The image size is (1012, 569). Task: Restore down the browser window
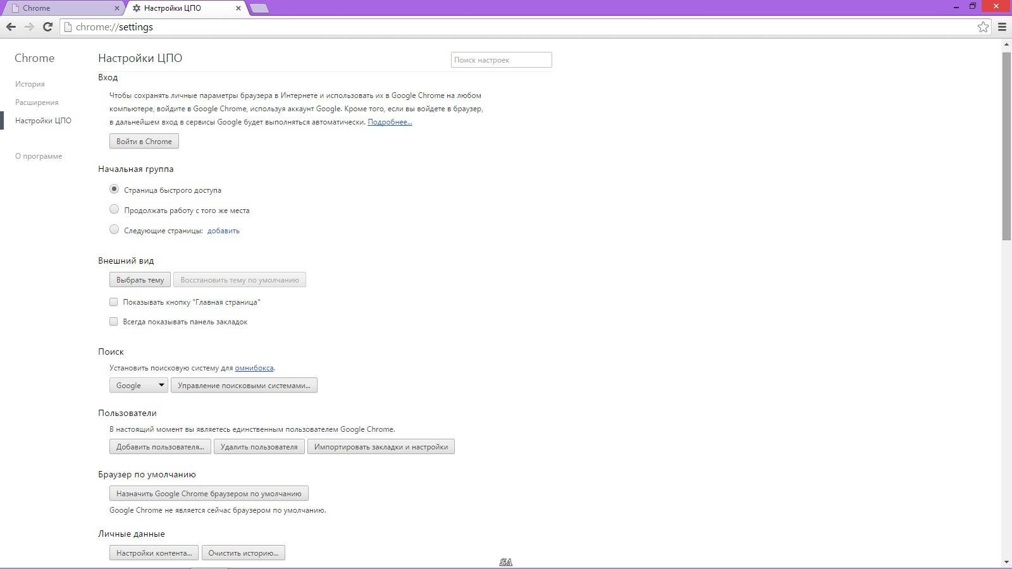coord(973,6)
